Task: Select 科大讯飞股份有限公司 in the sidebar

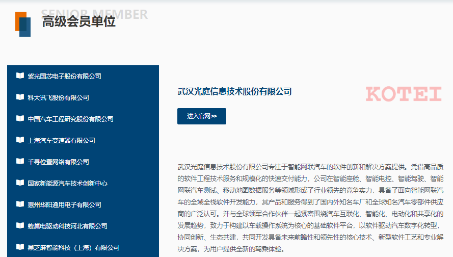Action: tap(58, 98)
